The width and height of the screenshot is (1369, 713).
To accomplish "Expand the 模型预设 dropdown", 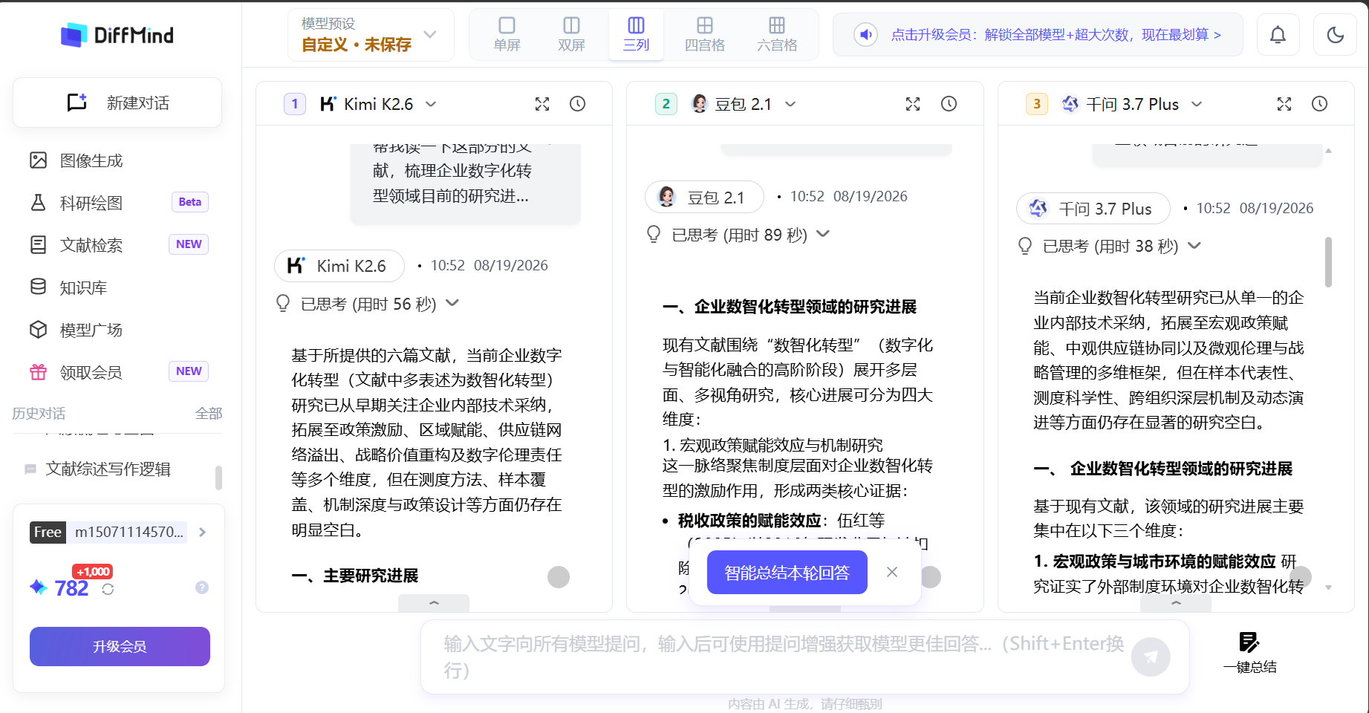I will click(370, 35).
